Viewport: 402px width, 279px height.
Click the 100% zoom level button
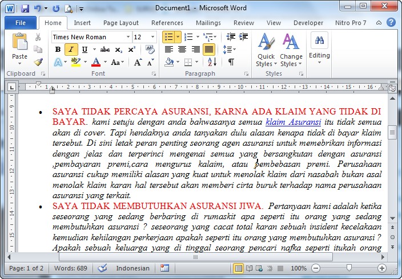point(299,268)
